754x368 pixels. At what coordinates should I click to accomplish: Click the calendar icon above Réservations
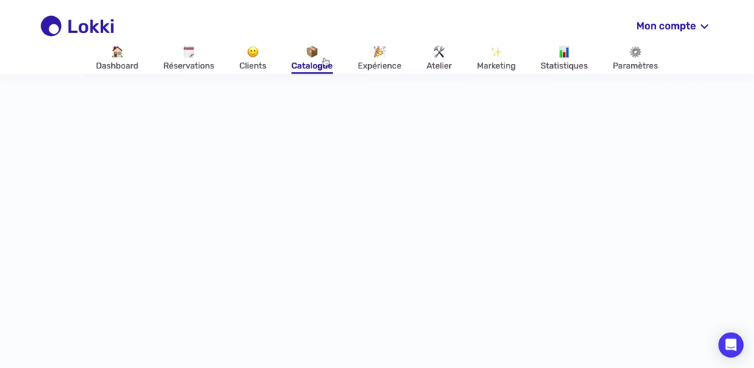point(188,52)
